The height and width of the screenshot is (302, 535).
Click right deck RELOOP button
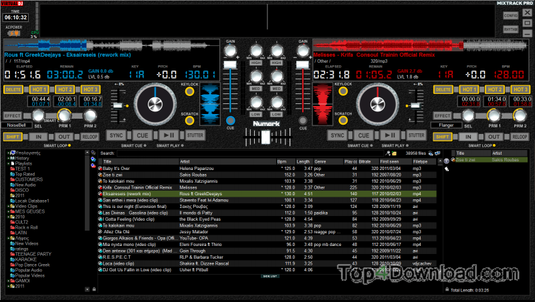click(x=520, y=137)
